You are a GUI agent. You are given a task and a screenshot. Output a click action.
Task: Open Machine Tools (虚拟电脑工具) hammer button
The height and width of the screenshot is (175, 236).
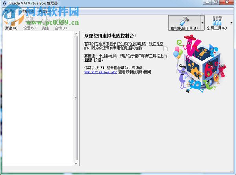[184, 23]
